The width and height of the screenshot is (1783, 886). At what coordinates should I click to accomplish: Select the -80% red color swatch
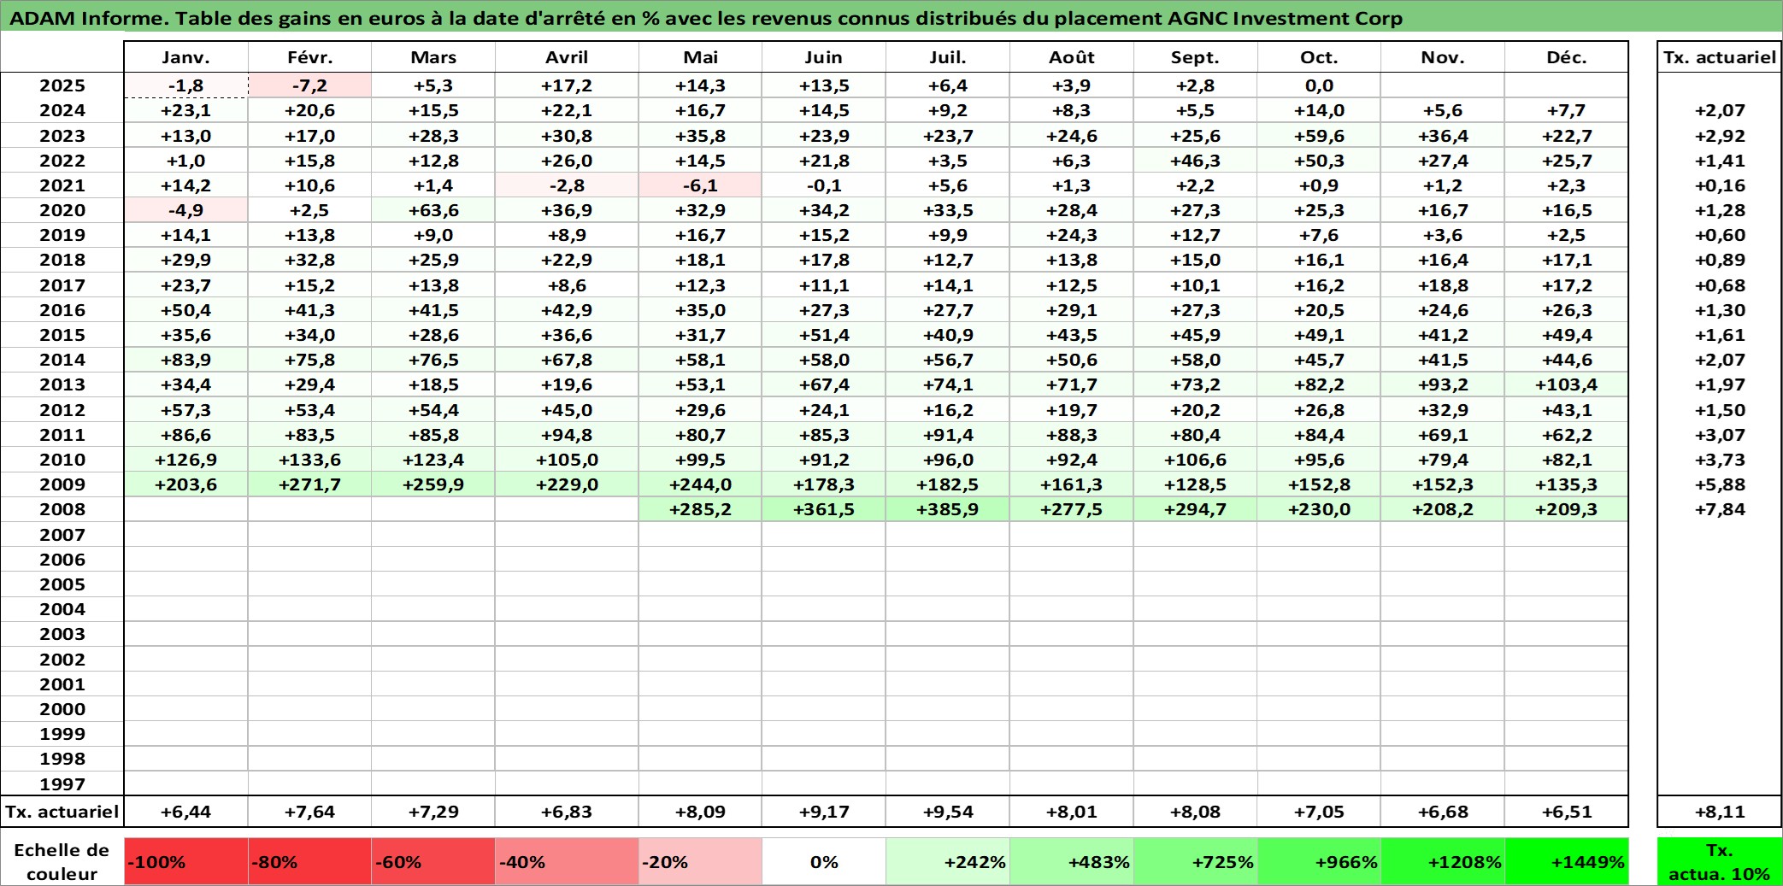[x=309, y=861]
